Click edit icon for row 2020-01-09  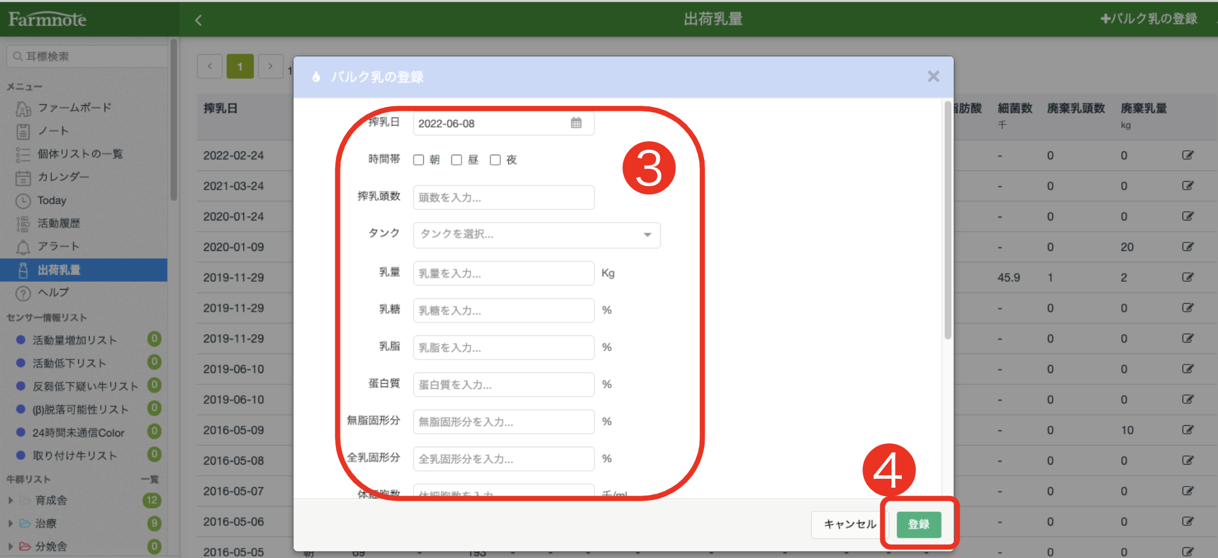click(x=1188, y=246)
